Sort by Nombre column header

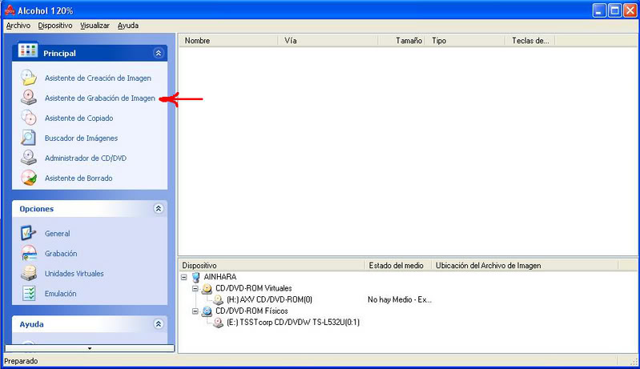(229, 40)
